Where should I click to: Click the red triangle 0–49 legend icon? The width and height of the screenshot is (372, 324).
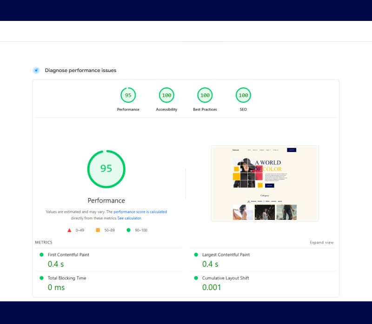click(69, 230)
